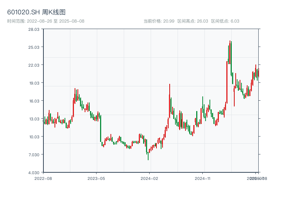Screen dimensions: 287x215
Task: Click the interval high label 区间高点: 26.03
Action: coord(193,21)
